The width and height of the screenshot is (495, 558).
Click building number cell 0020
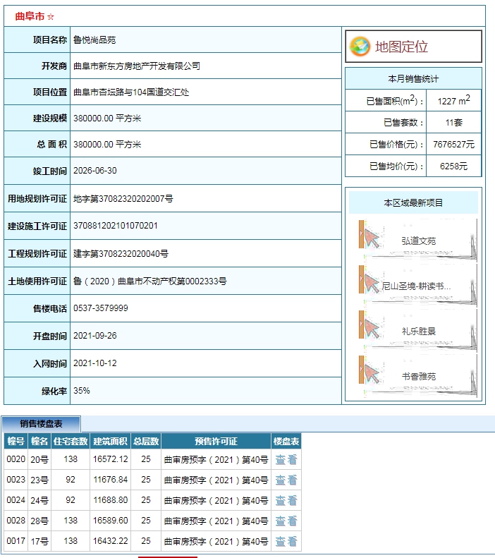coord(16,459)
